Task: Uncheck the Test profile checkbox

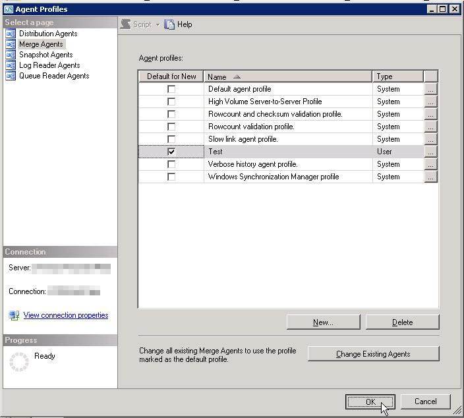Action: click(x=171, y=152)
